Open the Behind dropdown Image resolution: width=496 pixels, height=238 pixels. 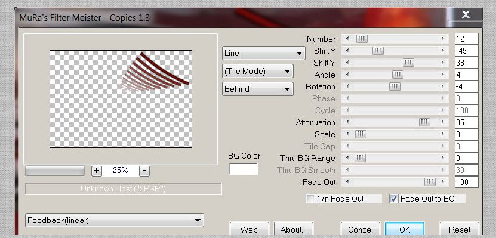pos(257,89)
